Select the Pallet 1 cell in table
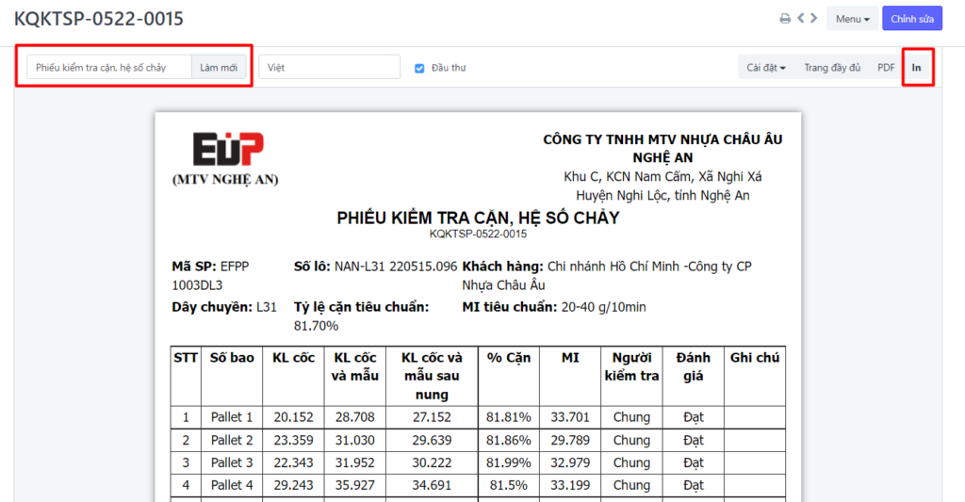Screen dimensions: 965x502 tap(232, 417)
